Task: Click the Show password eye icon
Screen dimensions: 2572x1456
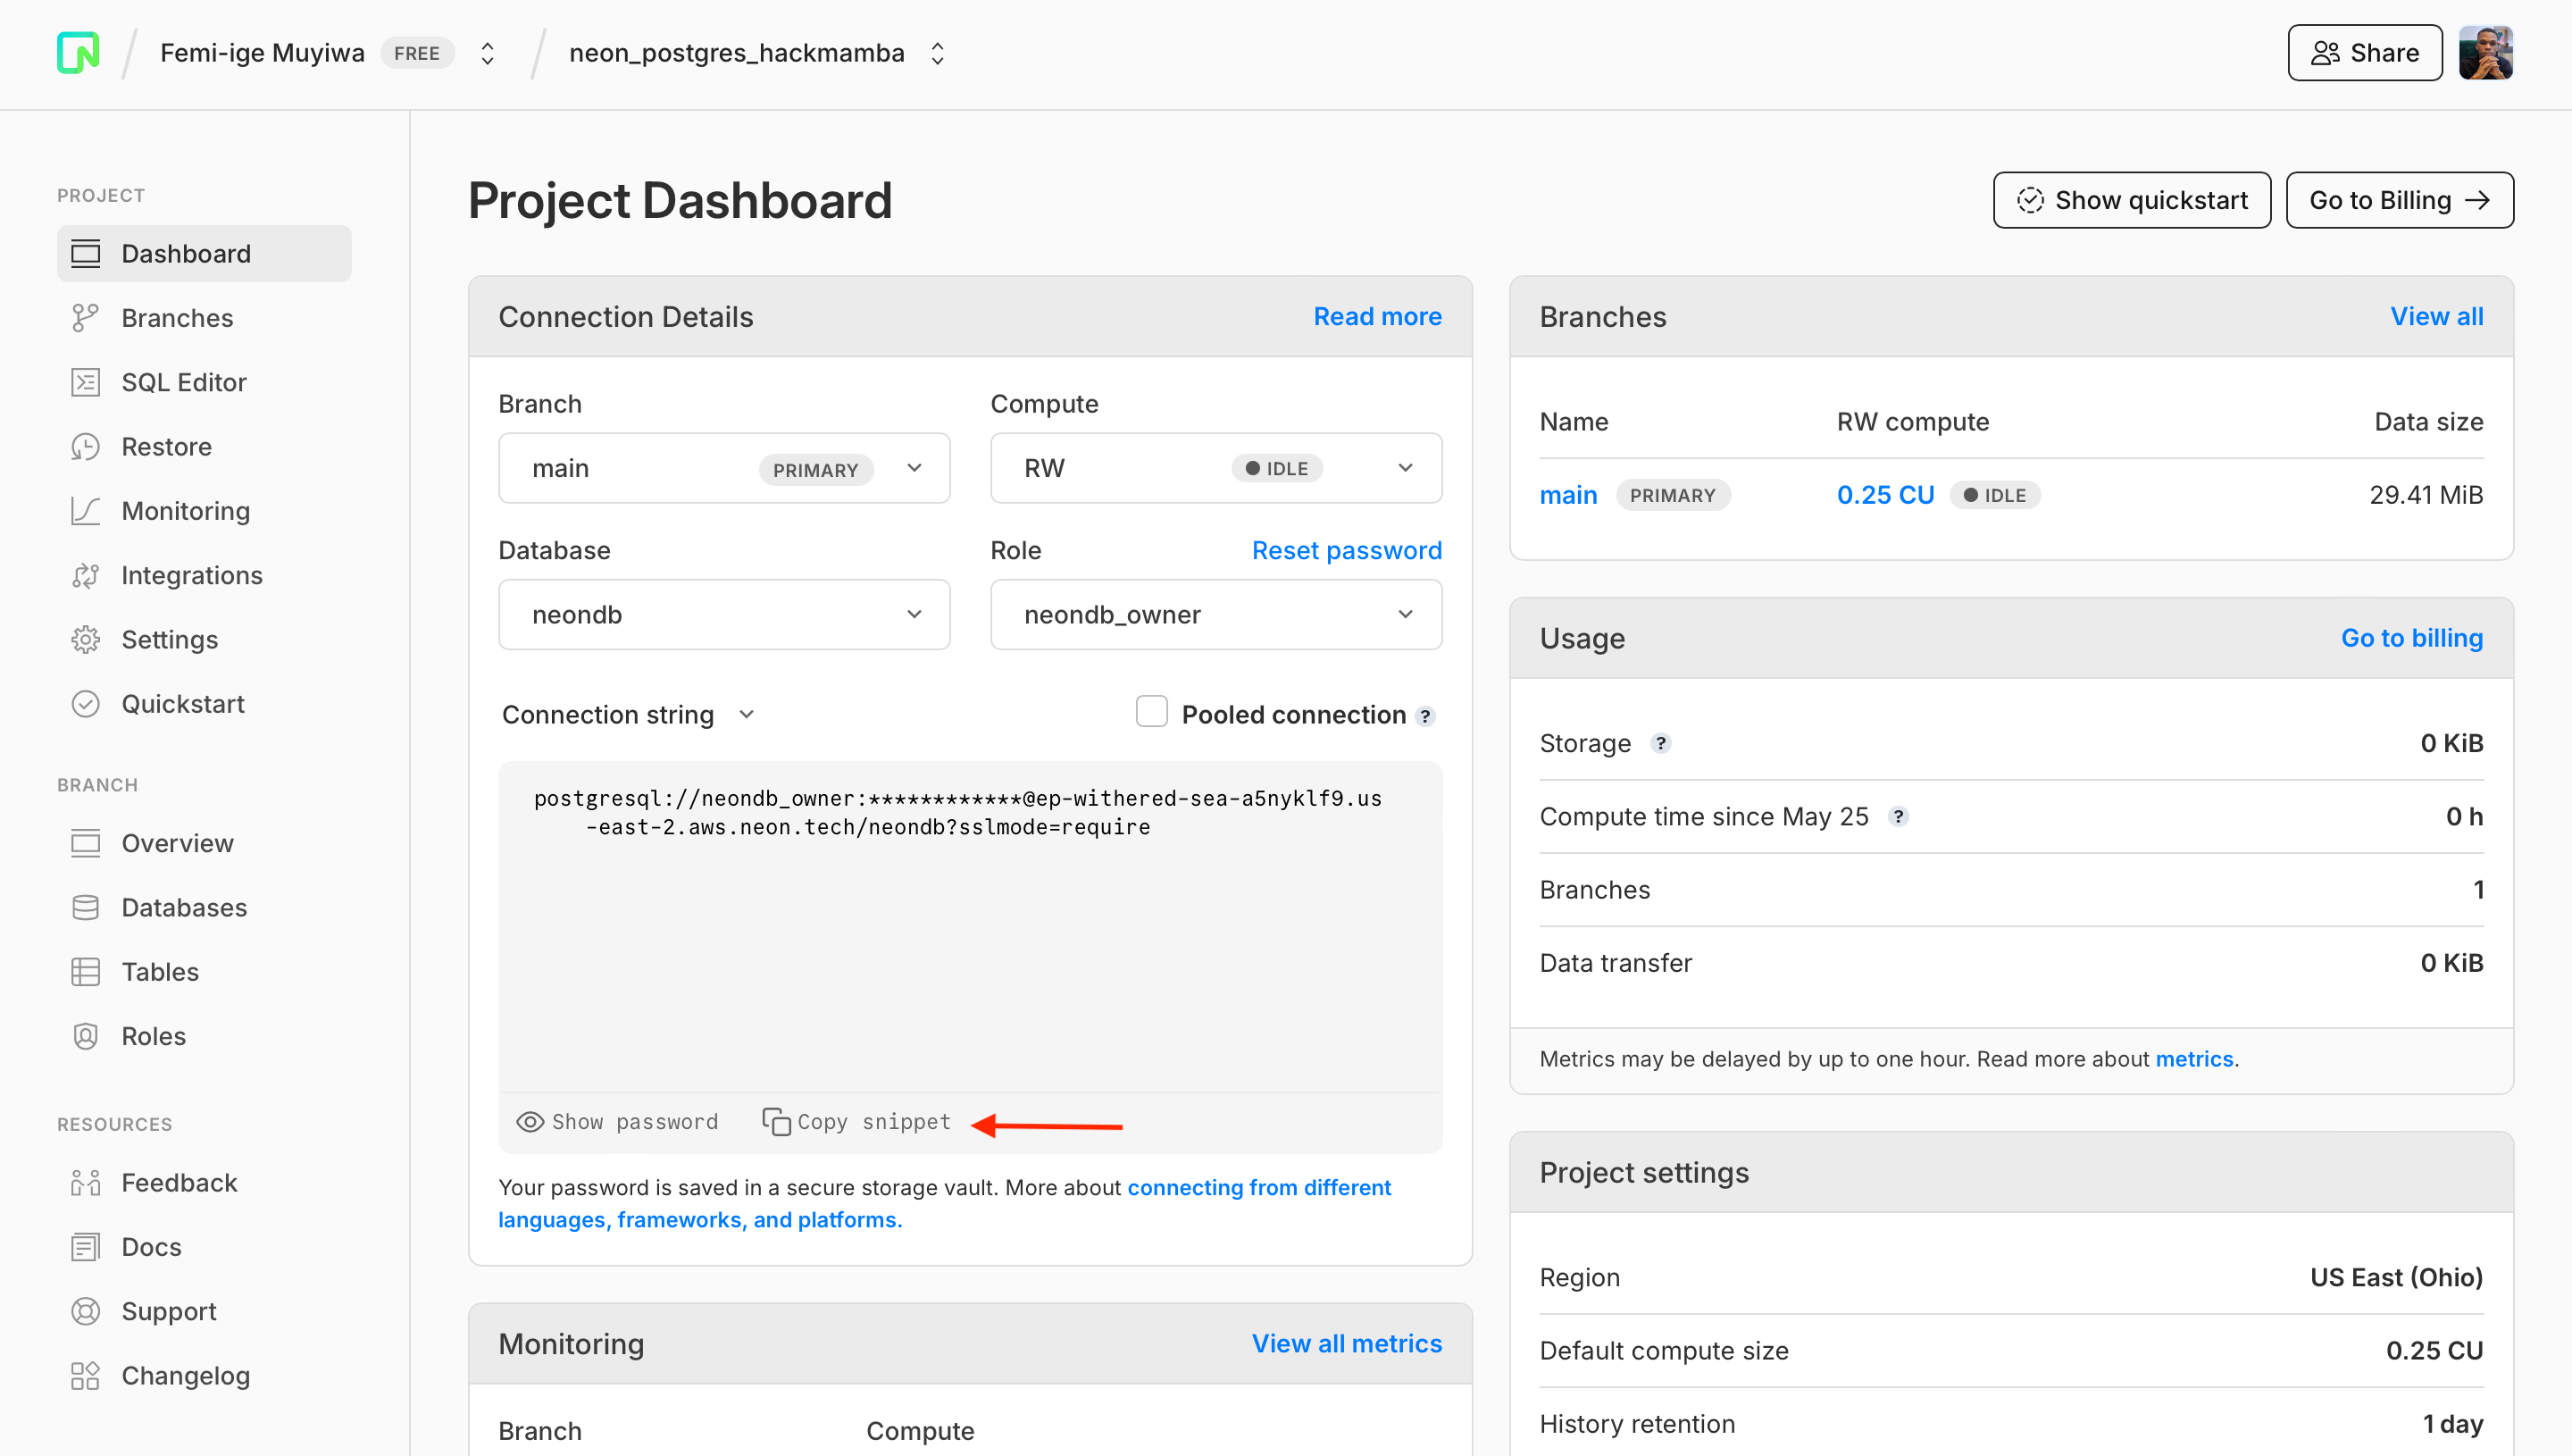Action: click(530, 1122)
